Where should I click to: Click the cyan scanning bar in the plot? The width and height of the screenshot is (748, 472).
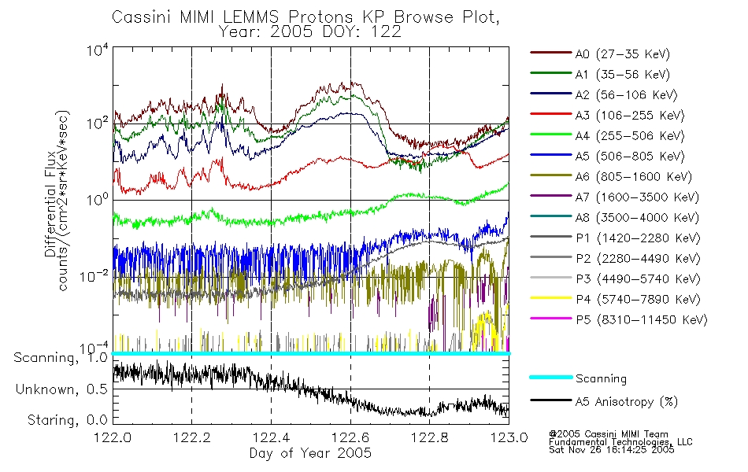point(311,353)
